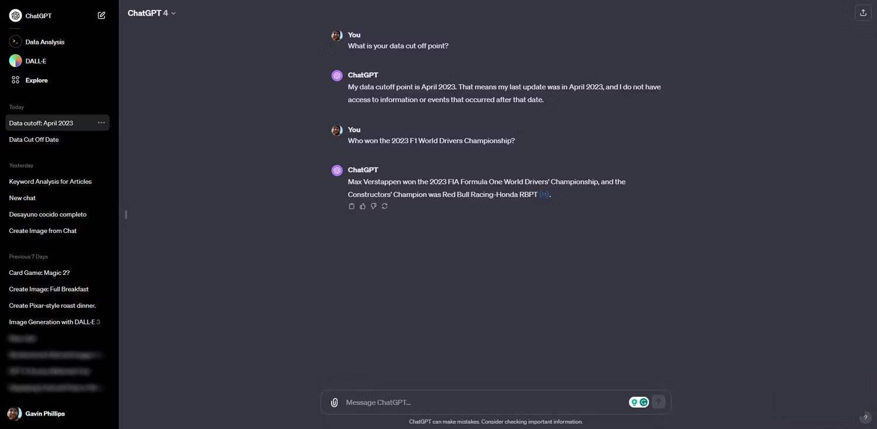Start a new chat with the compose icon
Viewport: 877px width, 429px height.
coord(102,16)
